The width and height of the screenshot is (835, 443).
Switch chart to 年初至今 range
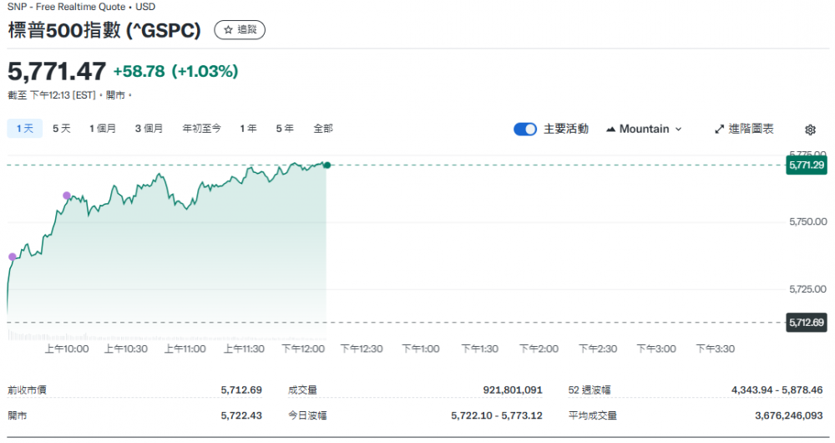[202, 129]
